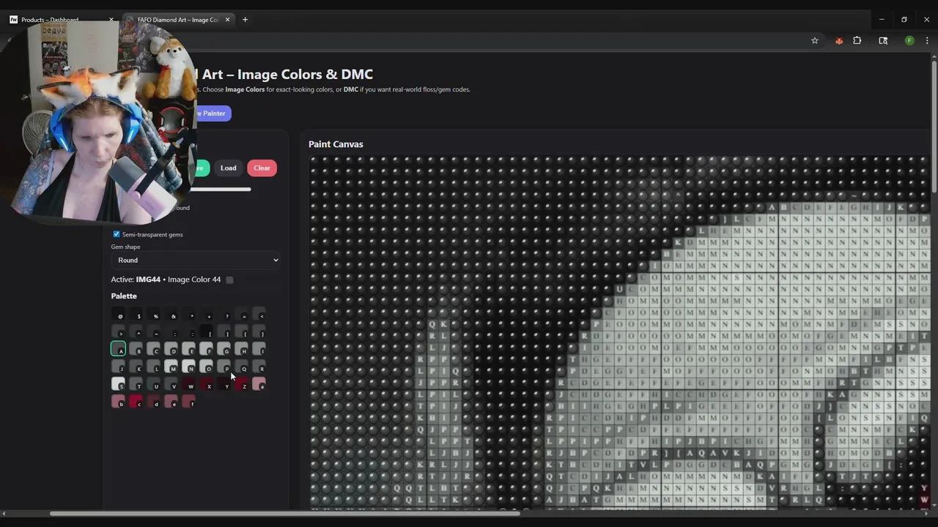Screen dimensions: 938x527
Task: Choose palette swatch with ? symbol
Action: [224, 313]
